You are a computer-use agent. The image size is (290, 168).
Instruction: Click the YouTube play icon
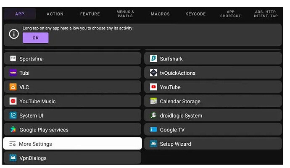tap(153, 87)
